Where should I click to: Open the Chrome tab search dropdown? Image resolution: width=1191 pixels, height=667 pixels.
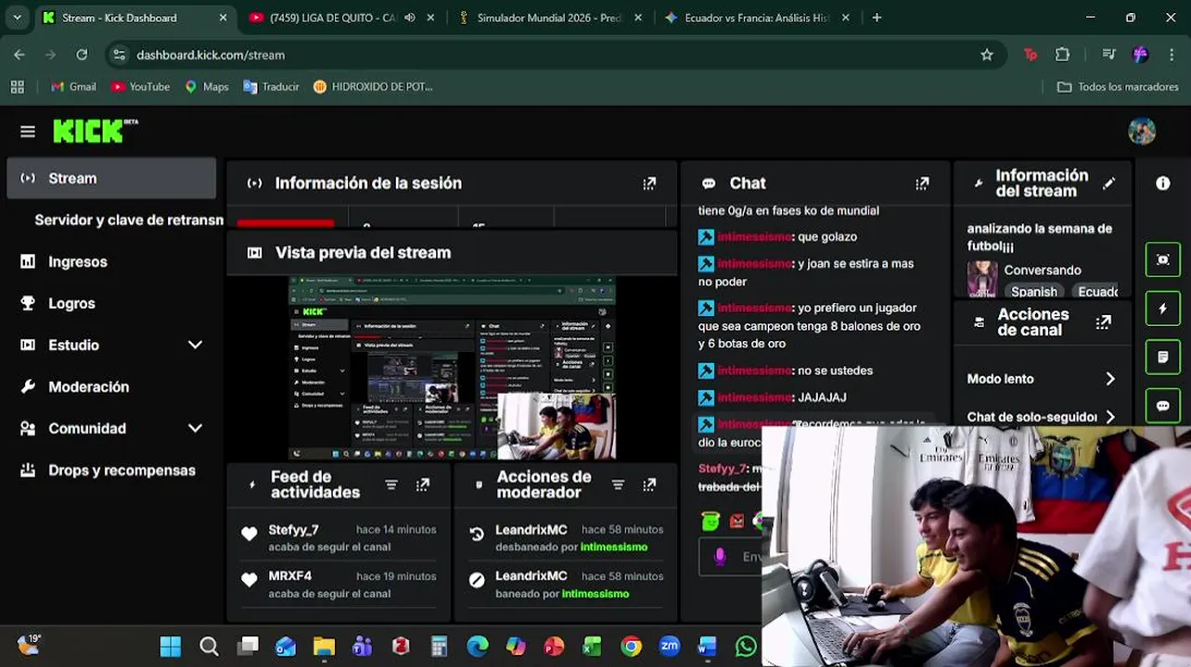(17, 18)
